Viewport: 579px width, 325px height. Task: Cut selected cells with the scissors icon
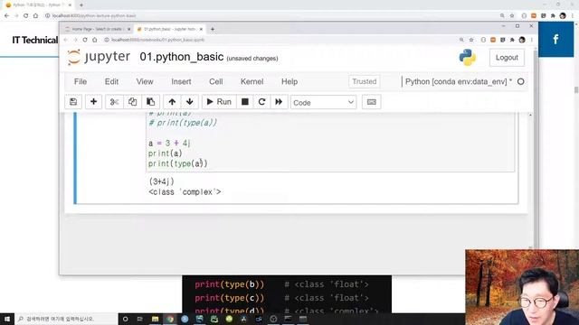coord(114,102)
